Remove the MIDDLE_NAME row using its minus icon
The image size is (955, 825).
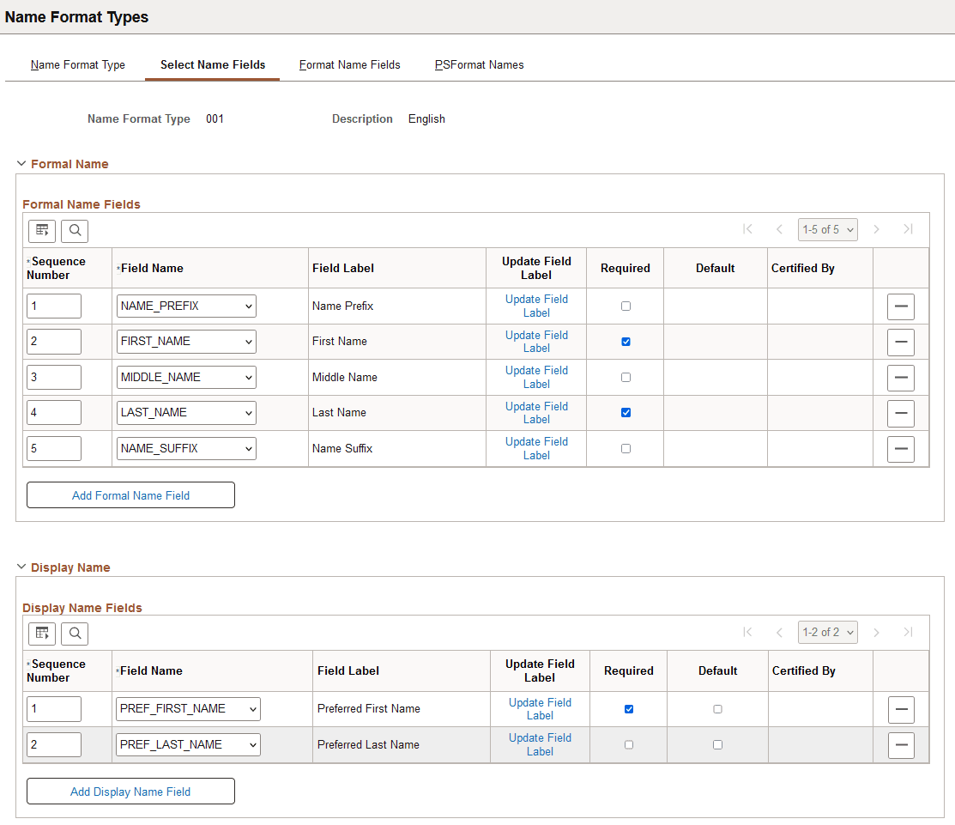tap(900, 377)
